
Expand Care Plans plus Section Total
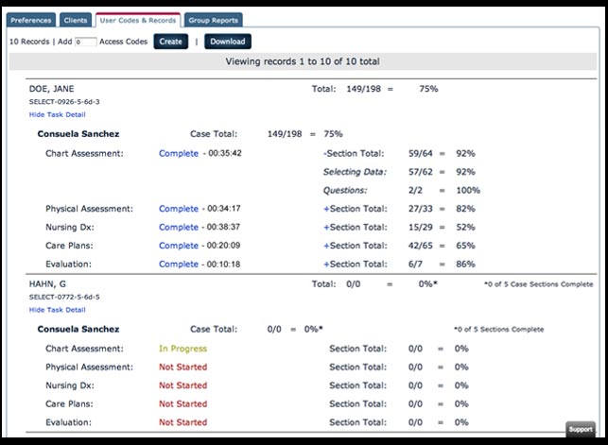(326, 246)
